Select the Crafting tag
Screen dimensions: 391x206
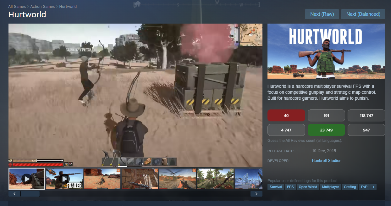pyautogui.click(x=350, y=187)
